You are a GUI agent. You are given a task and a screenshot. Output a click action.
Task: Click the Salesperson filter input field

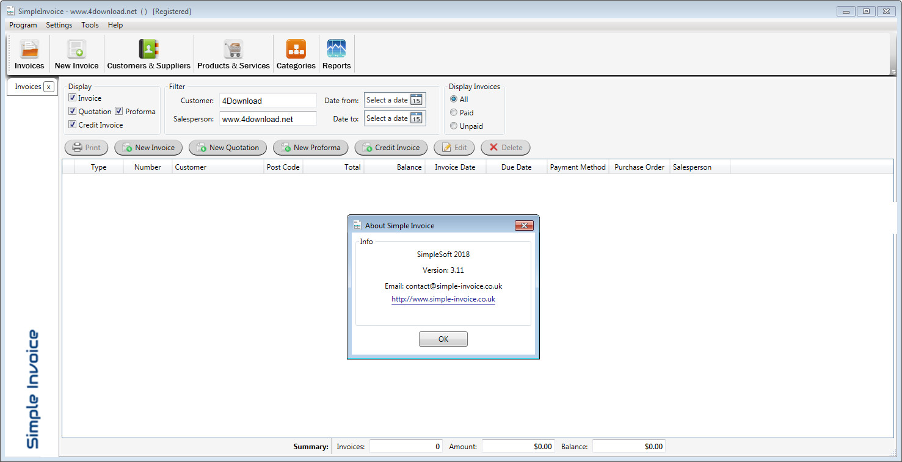click(x=268, y=119)
